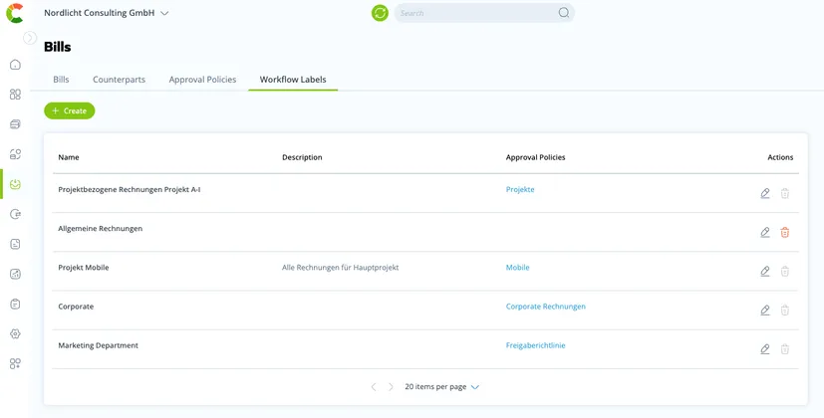Viewport: 824px width, 418px height.
Task: Open the cards icon in the sidebar
Action: point(15,124)
